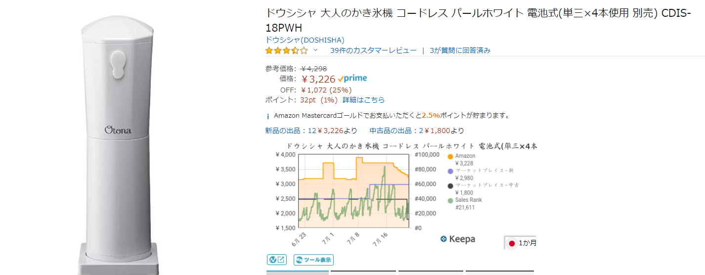Click the ツール表示 button
The width and height of the screenshot is (705, 275).
click(x=313, y=260)
